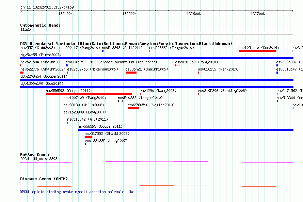Click esv3395897 label near right edge
303x202 pixels.
tap(289, 62)
